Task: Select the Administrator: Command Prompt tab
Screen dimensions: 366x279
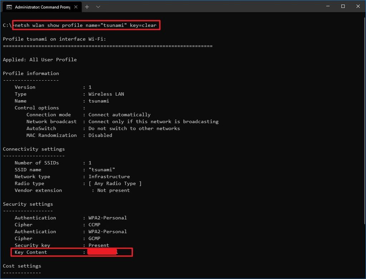Action: click(x=43, y=6)
